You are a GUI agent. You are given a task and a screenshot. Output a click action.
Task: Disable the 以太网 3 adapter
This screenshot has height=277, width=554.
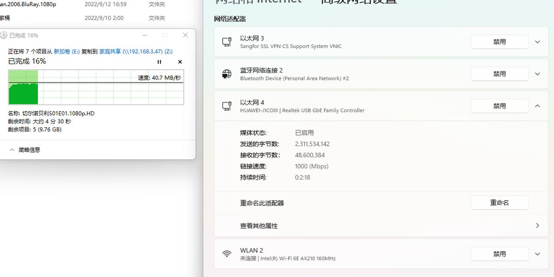coord(500,42)
